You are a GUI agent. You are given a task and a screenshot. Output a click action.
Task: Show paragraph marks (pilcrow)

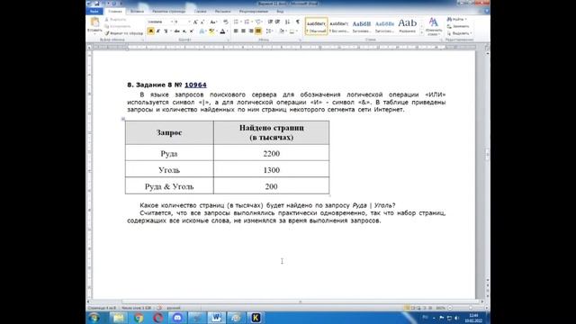click(x=298, y=22)
